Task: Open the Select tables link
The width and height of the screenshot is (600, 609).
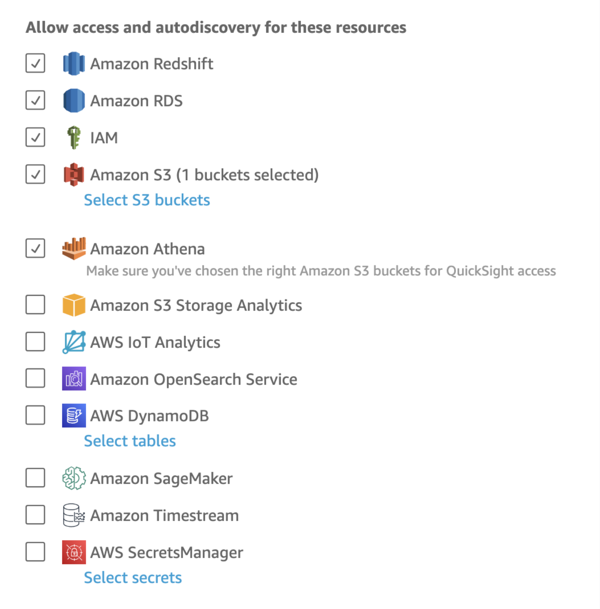Action: pyautogui.click(x=130, y=441)
